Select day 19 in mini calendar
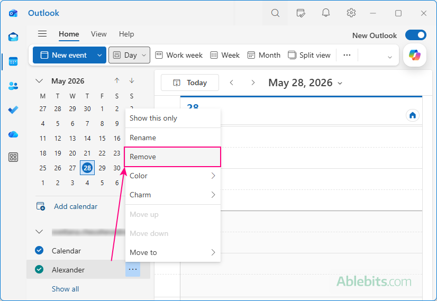This screenshot has height=301, width=437. (x=58, y=153)
